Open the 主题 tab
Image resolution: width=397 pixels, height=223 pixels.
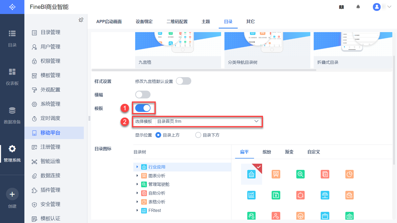pyautogui.click(x=206, y=22)
